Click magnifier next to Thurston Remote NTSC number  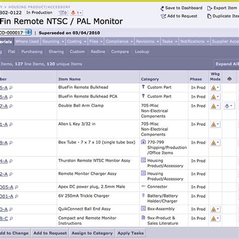point(11,161)
